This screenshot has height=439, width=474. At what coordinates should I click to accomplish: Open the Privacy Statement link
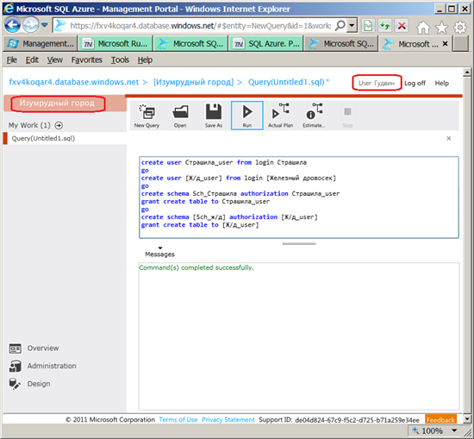click(x=228, y=420)
